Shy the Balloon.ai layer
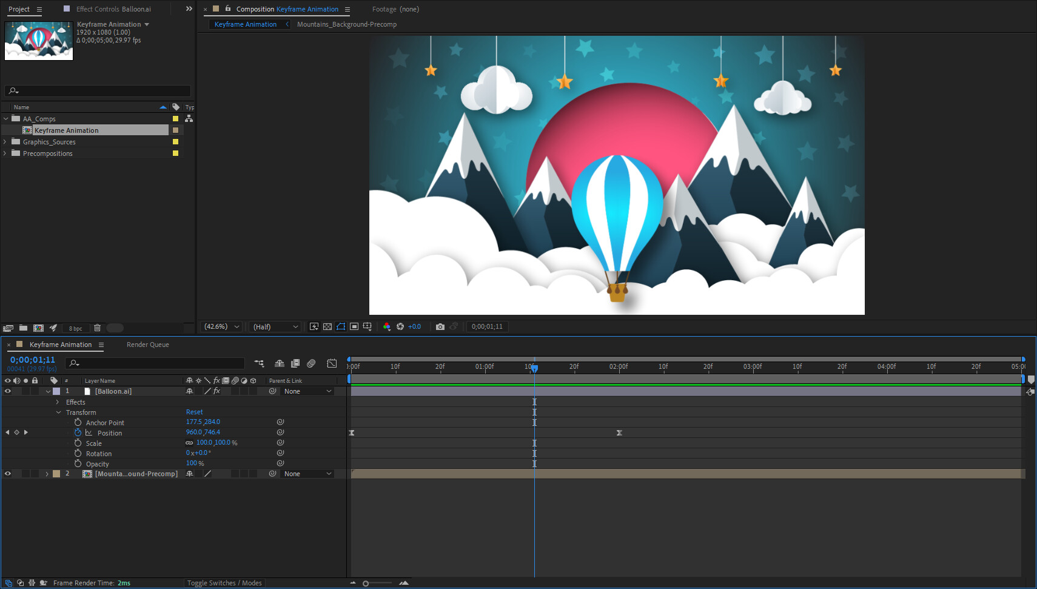The width and height of the screenshot is (1037, 589). coord(190,391)
